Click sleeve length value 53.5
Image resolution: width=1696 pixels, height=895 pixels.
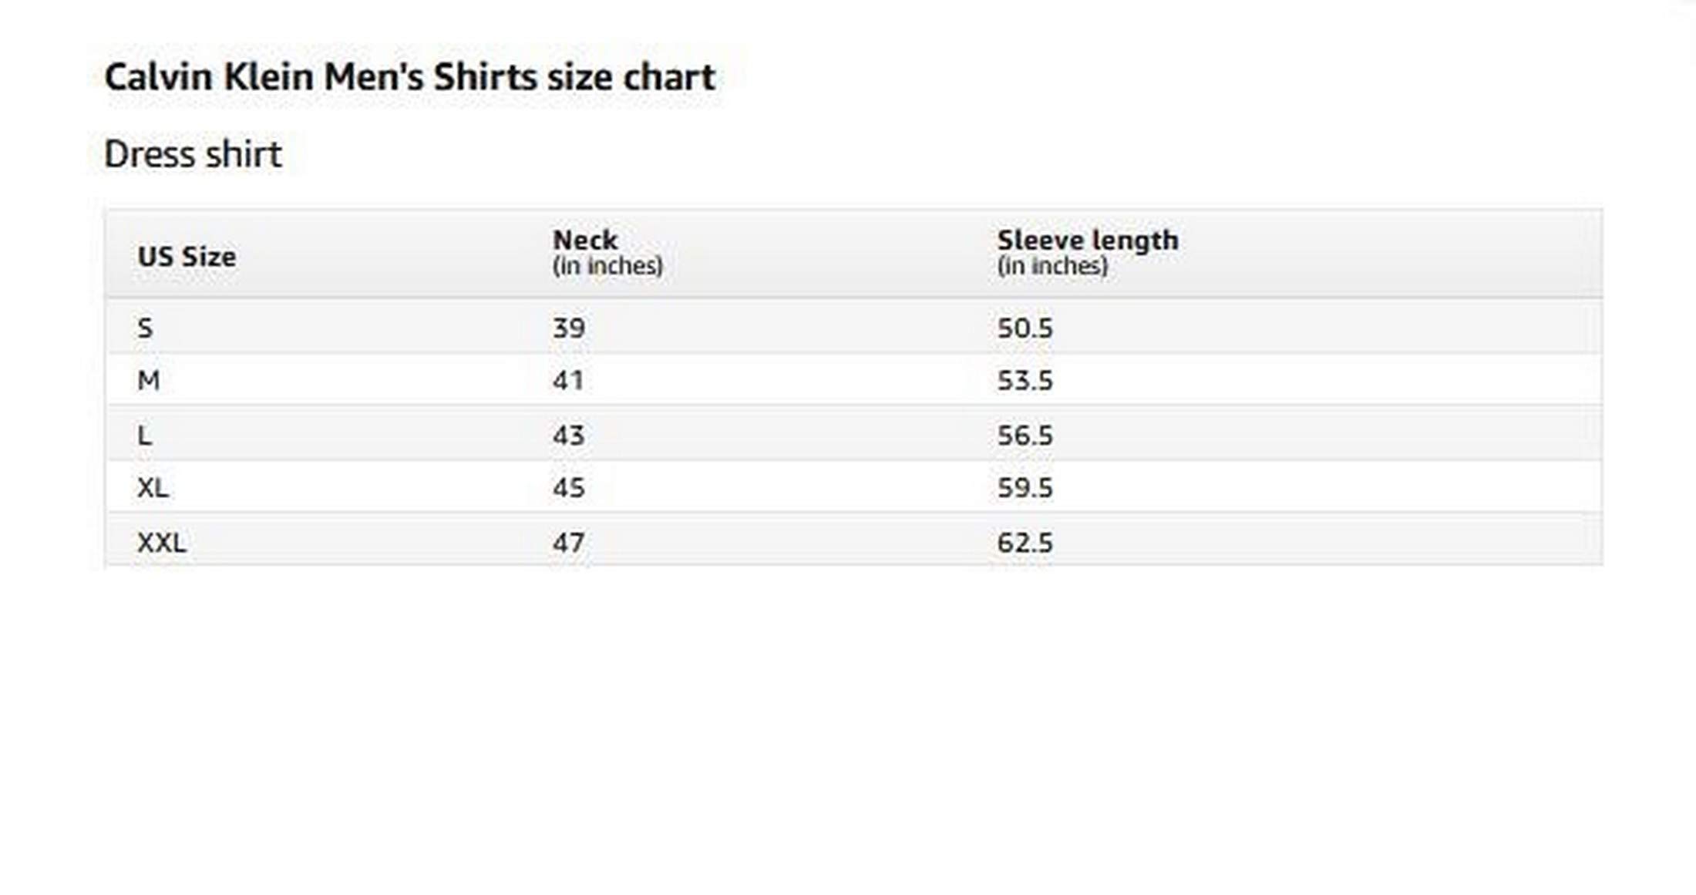tap(1025, 381)
